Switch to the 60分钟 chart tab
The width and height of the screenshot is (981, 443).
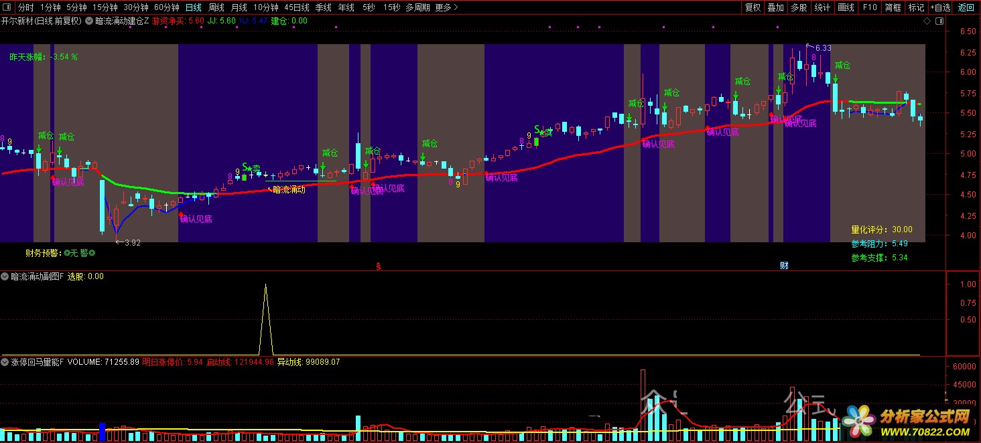pos(166,7)
